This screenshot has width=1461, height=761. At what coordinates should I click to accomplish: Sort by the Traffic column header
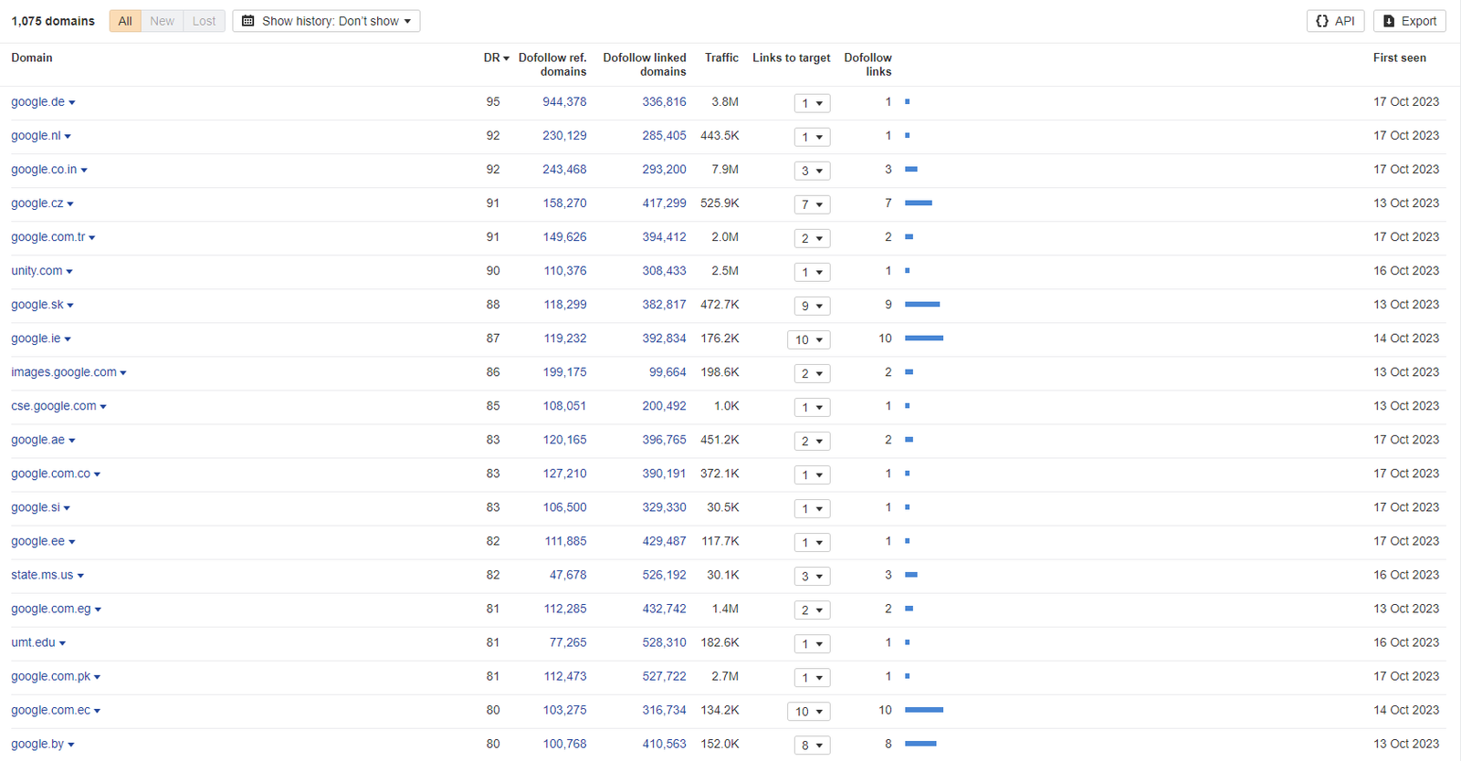coord(721,57)
